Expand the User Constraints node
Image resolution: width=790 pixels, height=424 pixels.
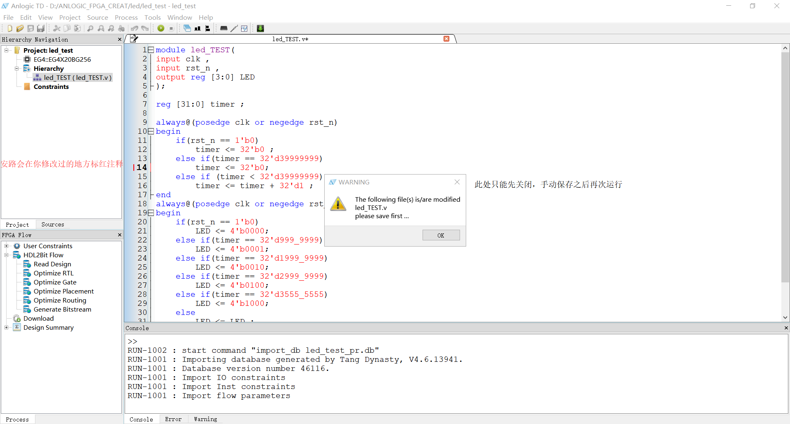7,246
